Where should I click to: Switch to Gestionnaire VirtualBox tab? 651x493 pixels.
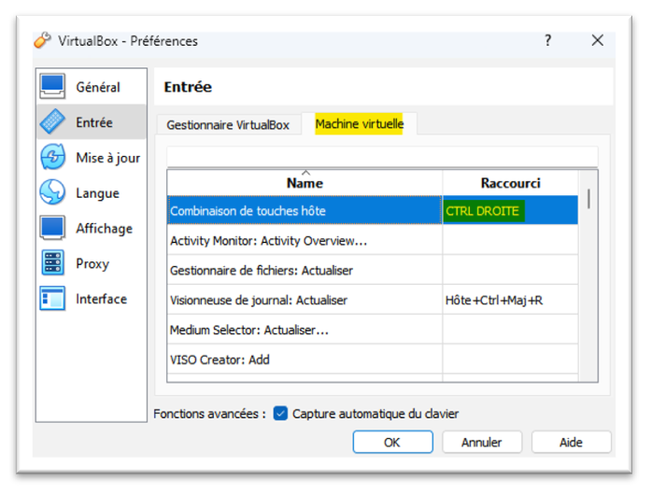tap(228, 124)
